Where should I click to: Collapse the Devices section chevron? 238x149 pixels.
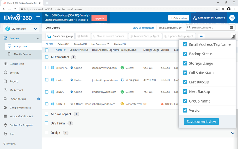point(38,38)
